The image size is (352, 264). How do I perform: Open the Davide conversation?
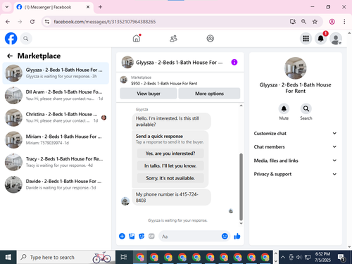coord(56,184)
